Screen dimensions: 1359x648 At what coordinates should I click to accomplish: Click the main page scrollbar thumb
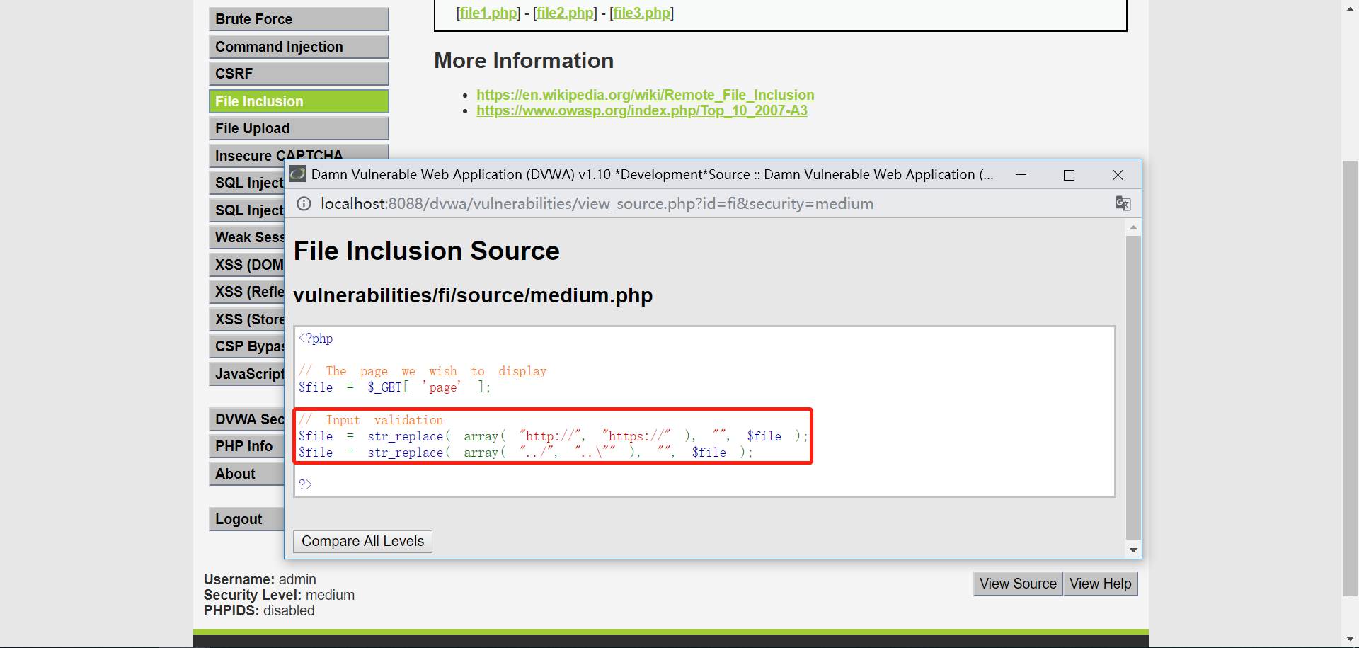click(x=1350, y=379)
